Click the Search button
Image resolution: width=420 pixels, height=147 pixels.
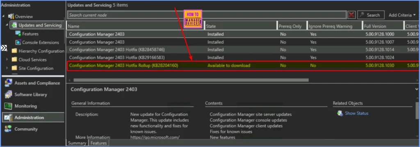pos(371,15)
